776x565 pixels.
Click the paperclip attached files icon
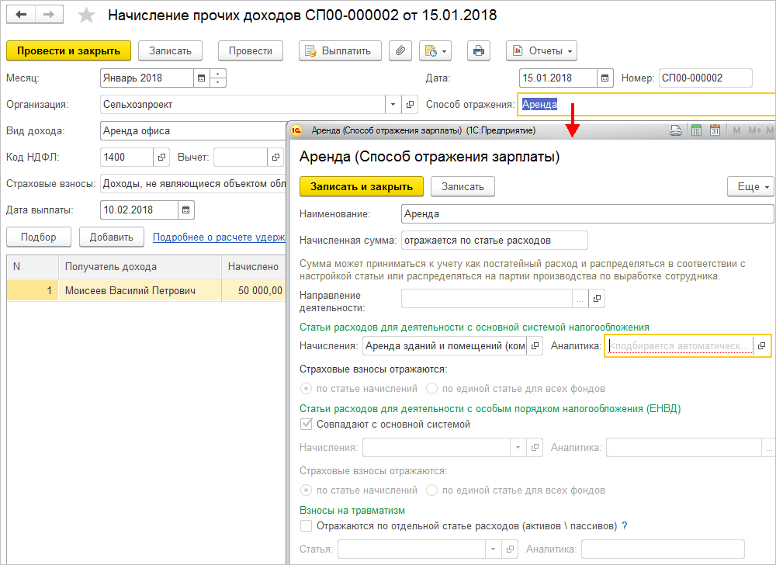tap(400, 51)
